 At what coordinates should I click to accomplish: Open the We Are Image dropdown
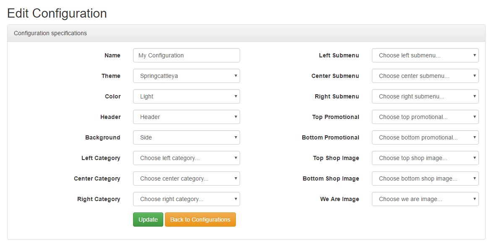(425, 199)
